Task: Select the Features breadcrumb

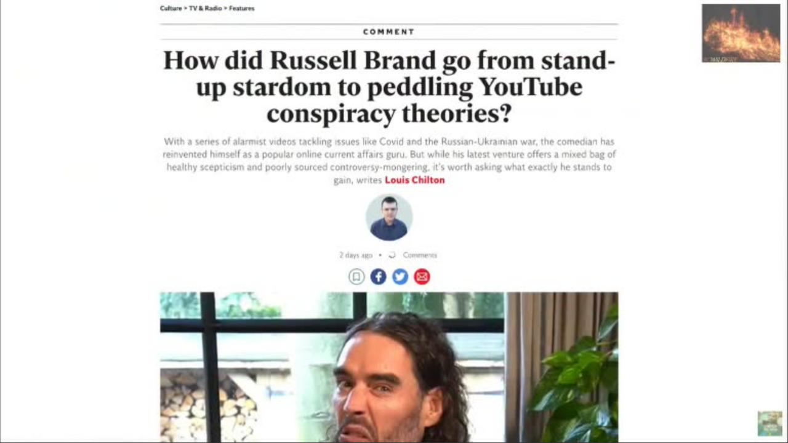Action: 241,8
